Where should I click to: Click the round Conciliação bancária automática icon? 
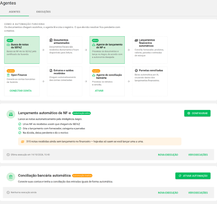point(11,177)
